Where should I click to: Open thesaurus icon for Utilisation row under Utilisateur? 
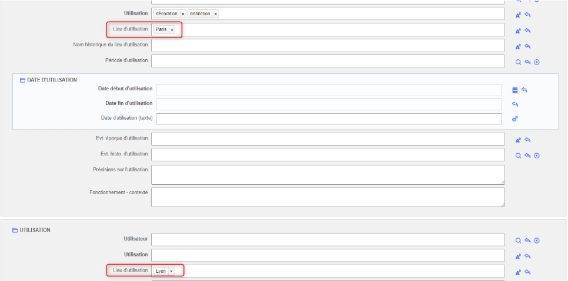coord(518,257)
